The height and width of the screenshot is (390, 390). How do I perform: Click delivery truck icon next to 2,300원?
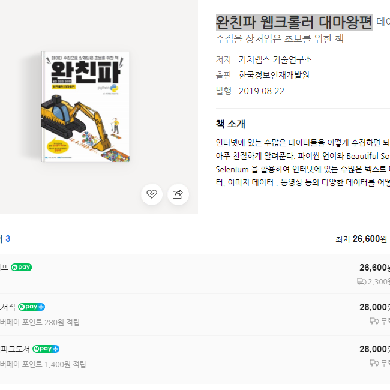[361, 281]
